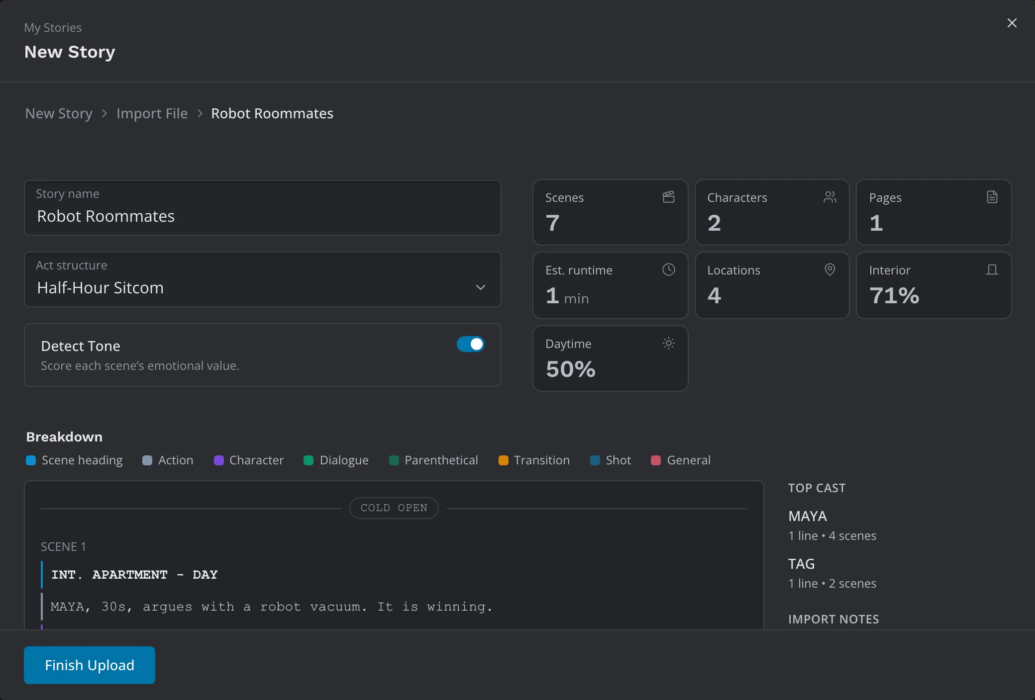Click the Scene heading blue swatch
1035x700 pixels.
click(x=31, y=460)
